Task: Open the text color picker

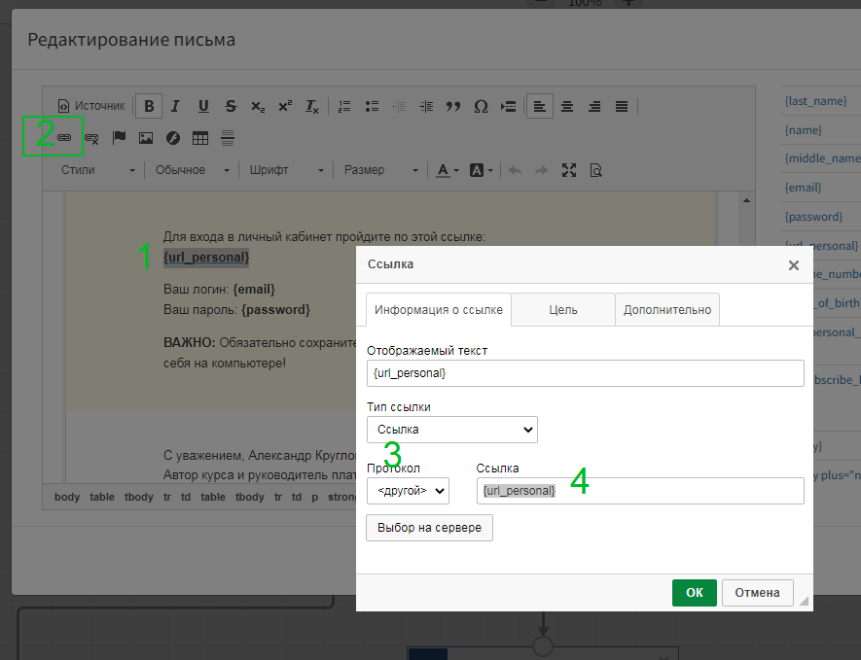Action: [448, 170]
